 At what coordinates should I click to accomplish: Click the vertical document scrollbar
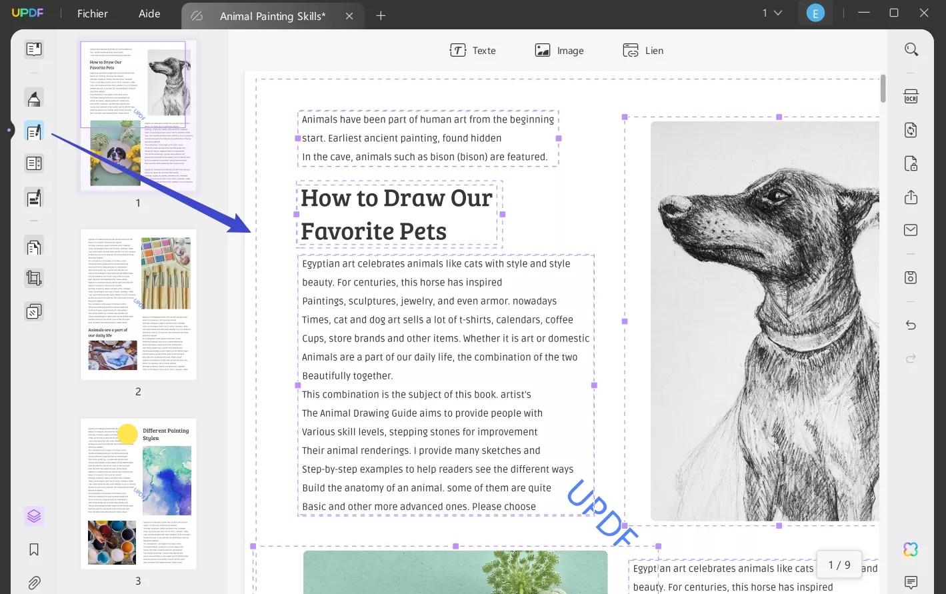pyautogui.click(x=883, y=89)
